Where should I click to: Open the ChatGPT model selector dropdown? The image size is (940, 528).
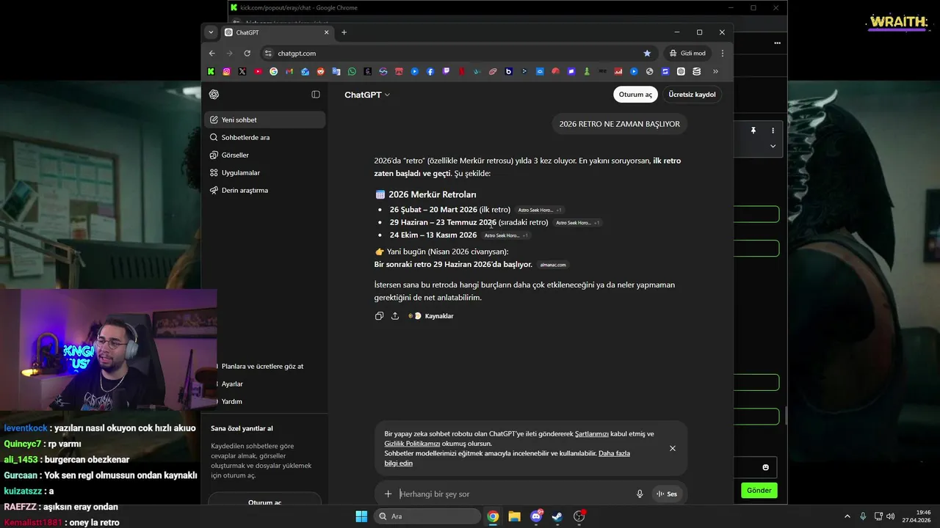pyautogui.click(x=367, y=95)
